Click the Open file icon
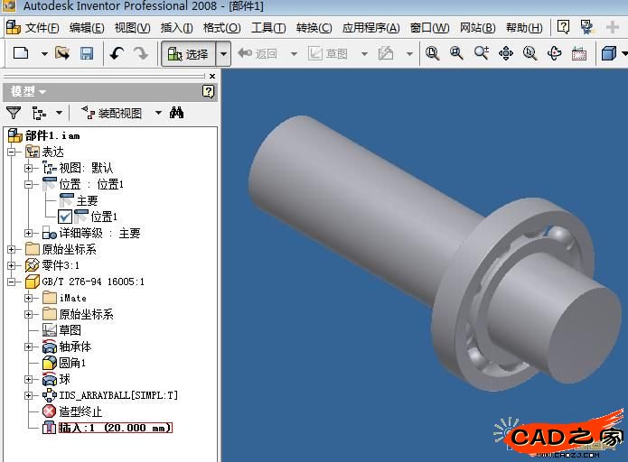Viewport: 628px width, 462px height. coord(62,53)
